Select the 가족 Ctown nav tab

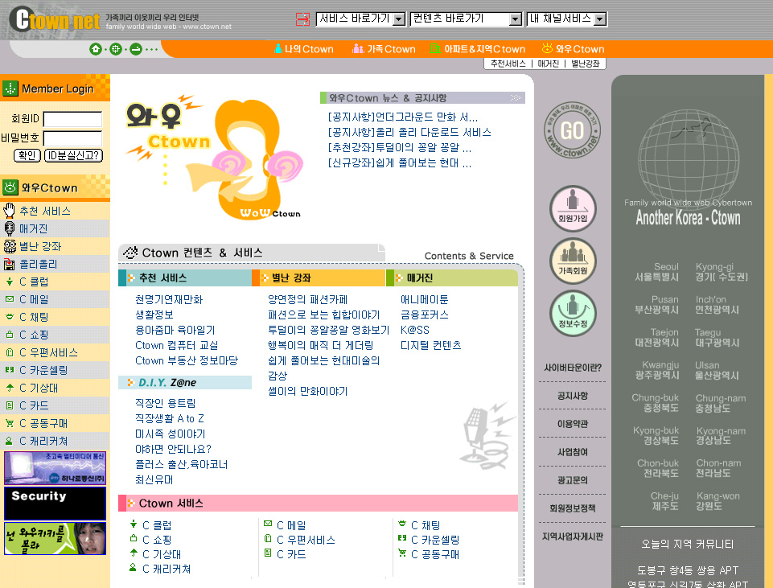click(x=384, y=49)
